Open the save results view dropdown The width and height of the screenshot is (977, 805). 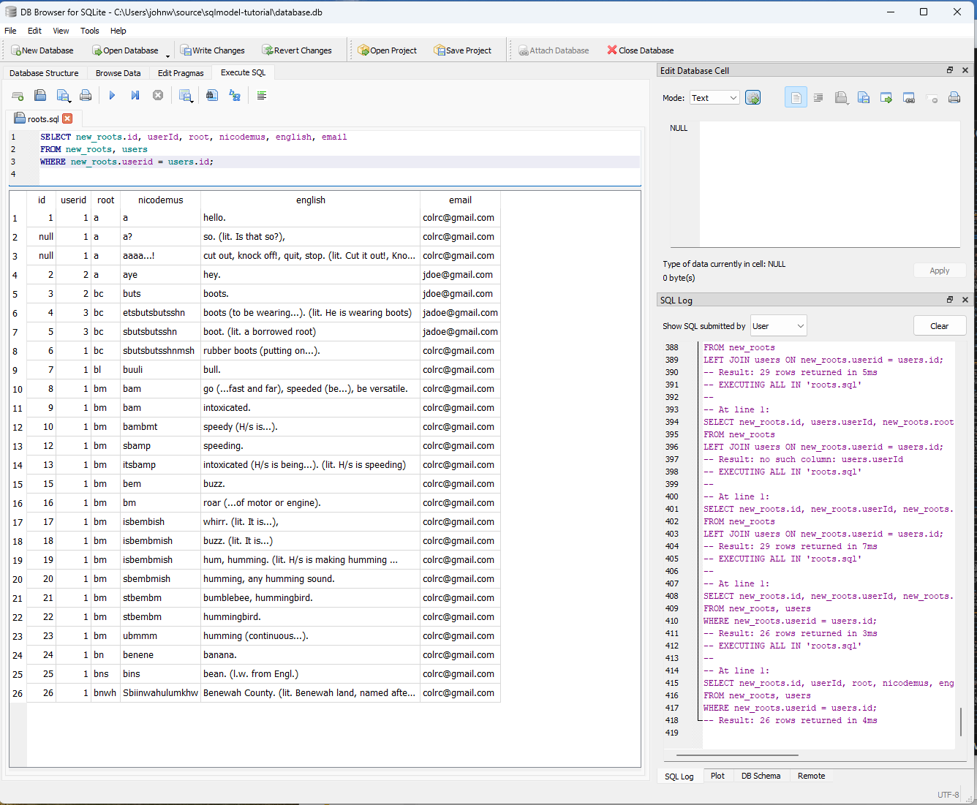pos(186,96)
